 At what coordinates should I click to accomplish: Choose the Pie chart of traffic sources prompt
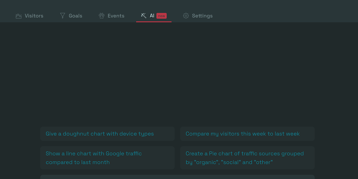tap(247, 158)
